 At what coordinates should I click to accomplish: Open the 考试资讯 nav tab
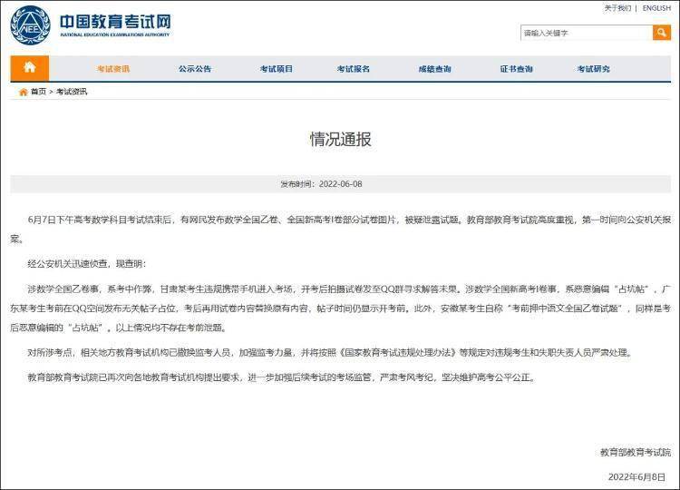[113, 69]
